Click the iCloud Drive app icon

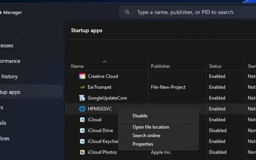coord(82,131)
